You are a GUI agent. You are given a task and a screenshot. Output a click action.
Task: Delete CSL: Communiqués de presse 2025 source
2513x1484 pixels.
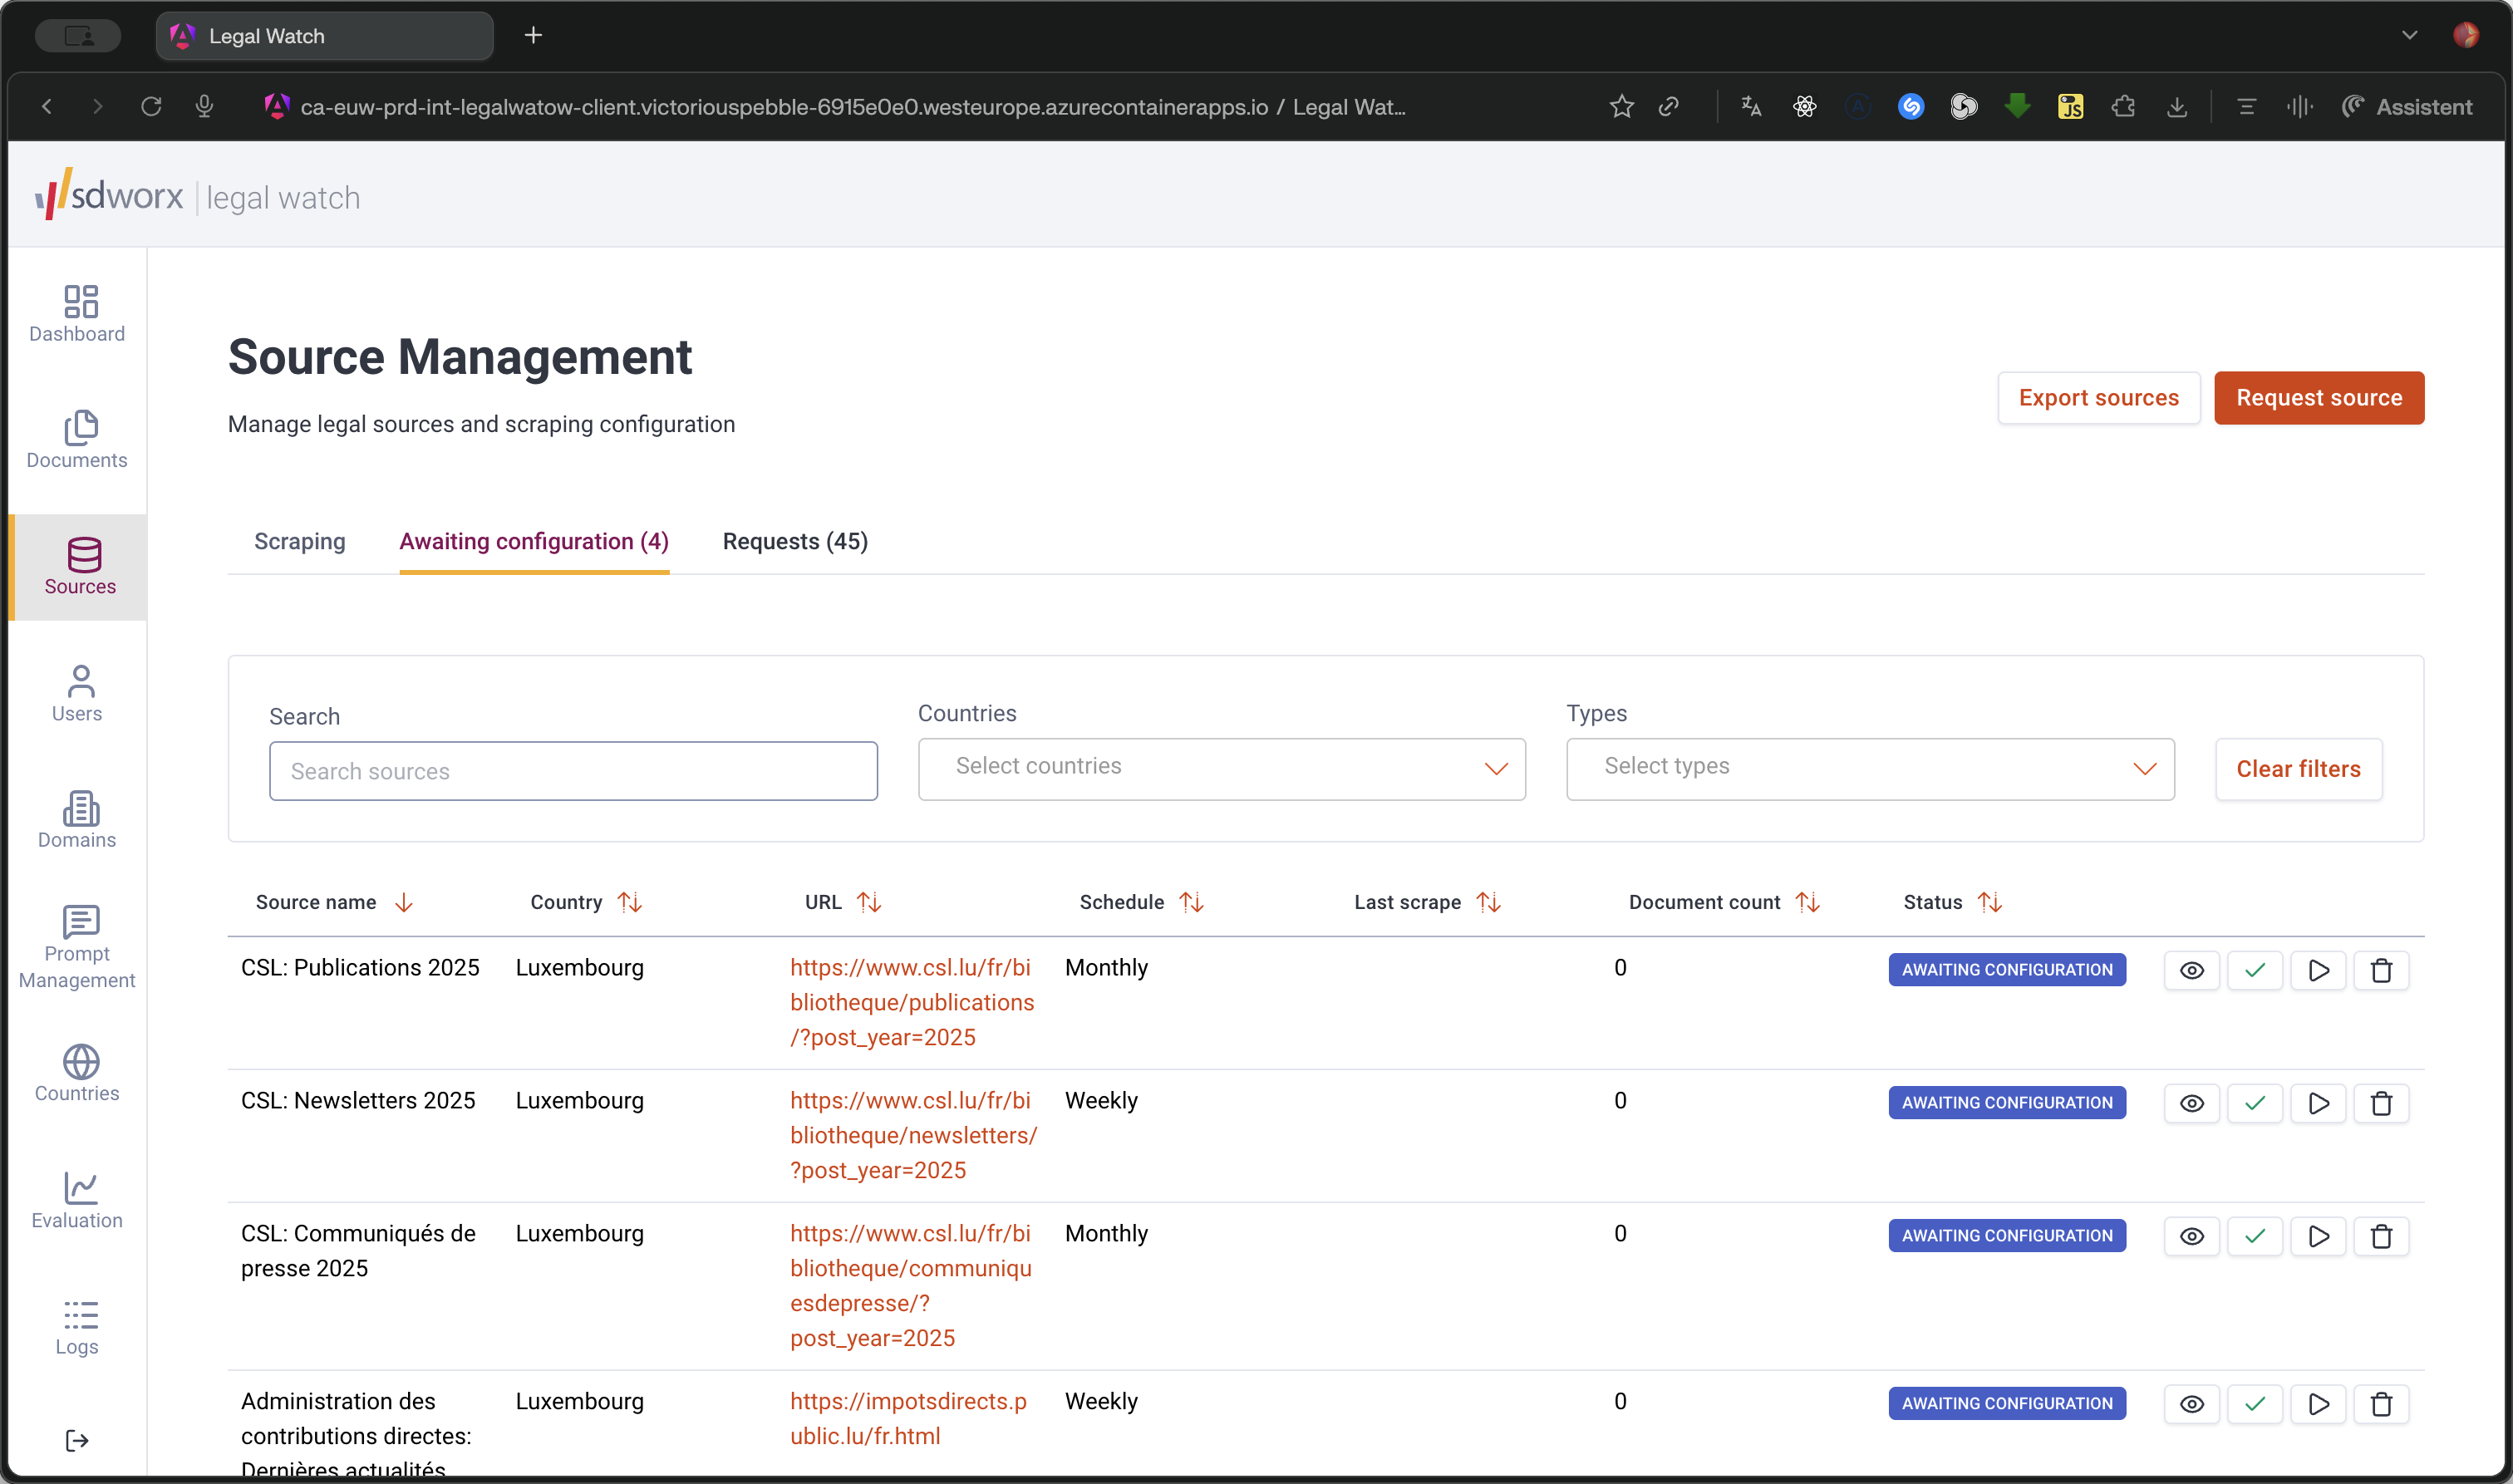coord(2381,1236)
